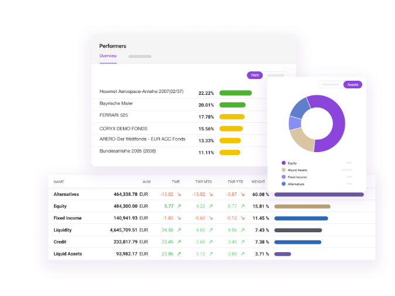Click the up arrow beside Liquidity TWR 34.56

point(179,230)
